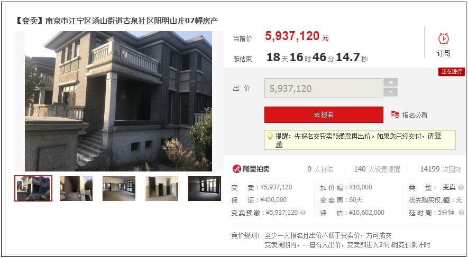
Task: Select the fourth interior stairs thumbnail
Action: pyautogui.click(x=161, y=188)
